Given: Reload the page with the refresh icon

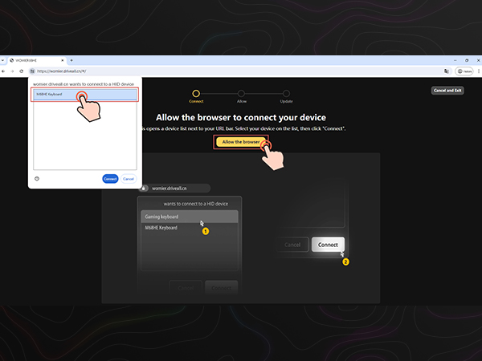Looking at the screenshot, I should tap(20, 71).
